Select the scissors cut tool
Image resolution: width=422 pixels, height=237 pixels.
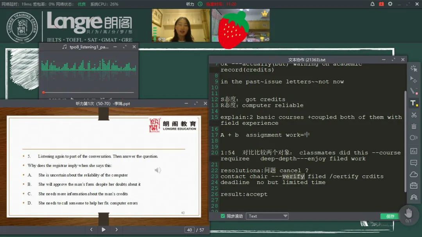point(413,115)
